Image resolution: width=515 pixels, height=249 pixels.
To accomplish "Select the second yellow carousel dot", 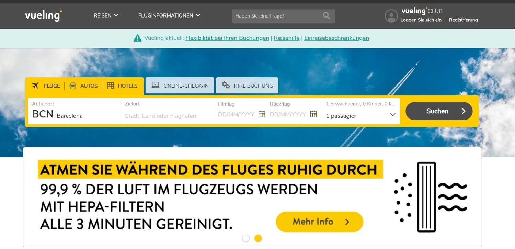I will point(258,238).
